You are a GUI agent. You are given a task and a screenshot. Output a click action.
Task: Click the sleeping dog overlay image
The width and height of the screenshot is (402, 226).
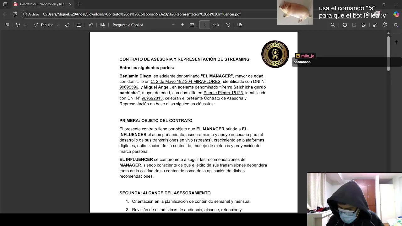[295, 12]
